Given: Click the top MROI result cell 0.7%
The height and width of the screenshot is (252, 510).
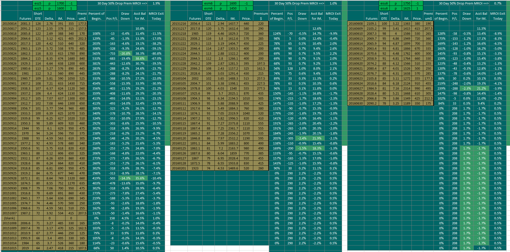Looking at the screenshot, I should point(498,3).
